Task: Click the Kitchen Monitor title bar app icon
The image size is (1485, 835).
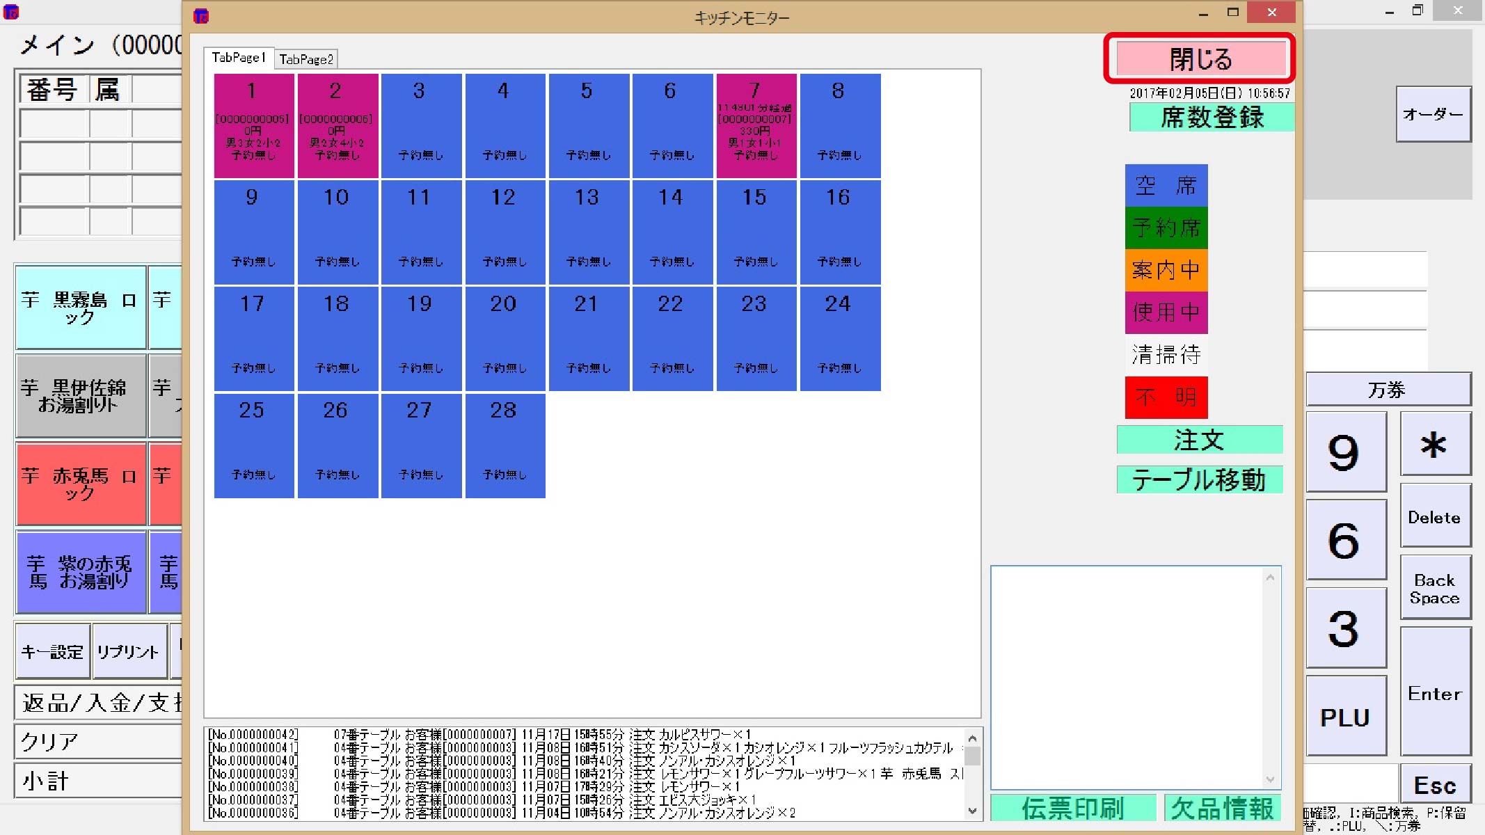Action: [x=201, y=16]
